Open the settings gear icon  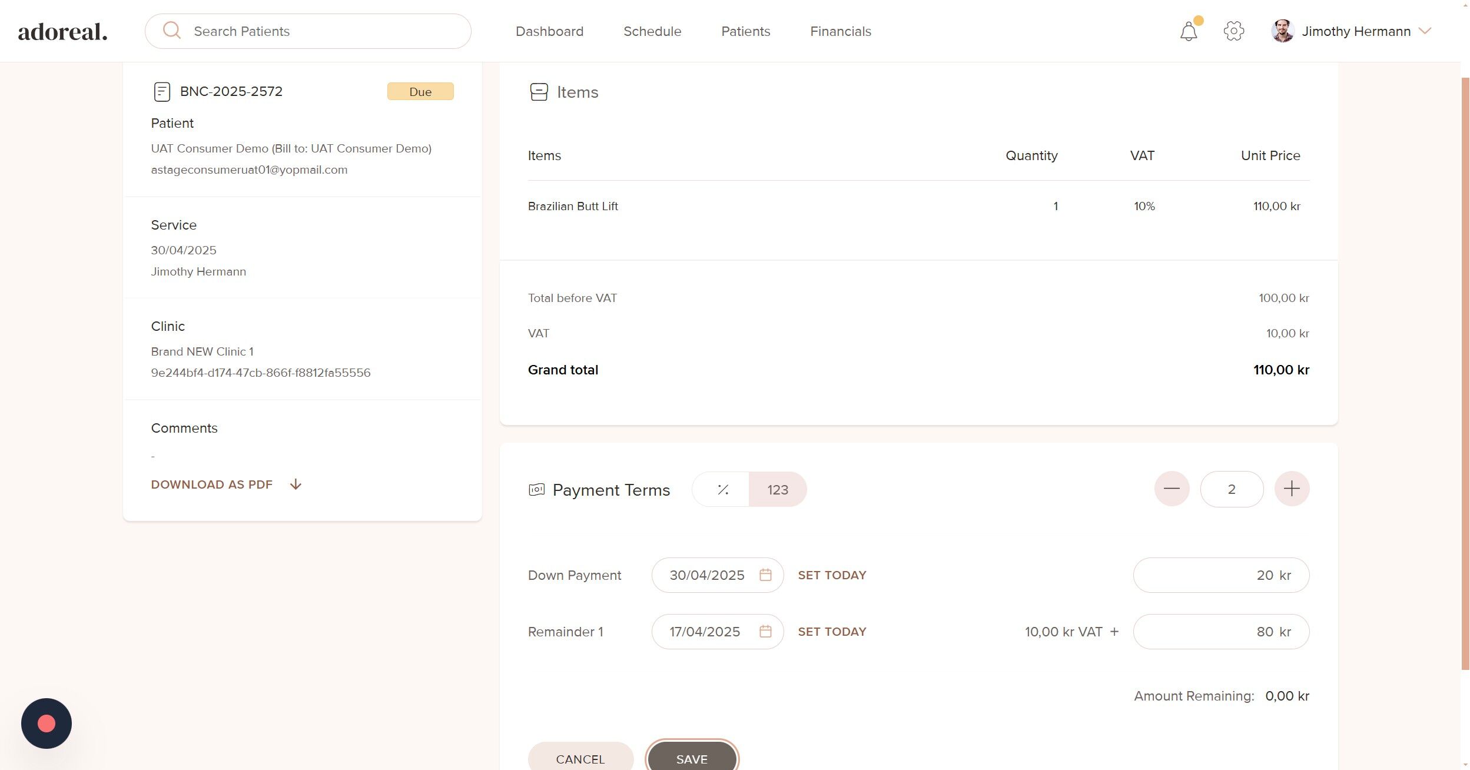[1233, 31]
